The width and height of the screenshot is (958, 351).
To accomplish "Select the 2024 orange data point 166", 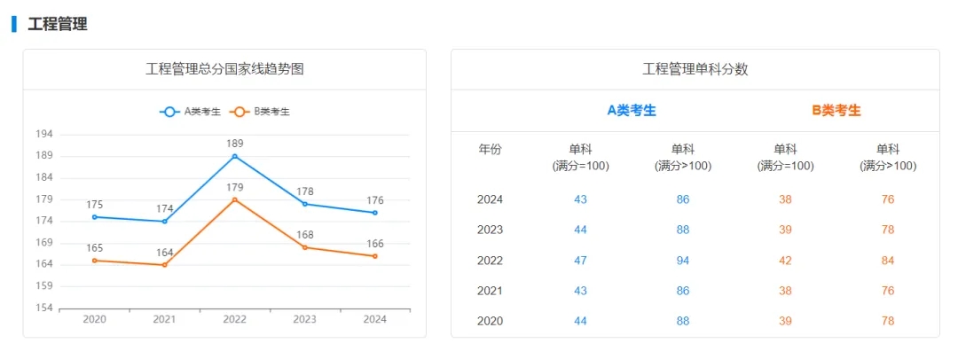I will point(375,256).
